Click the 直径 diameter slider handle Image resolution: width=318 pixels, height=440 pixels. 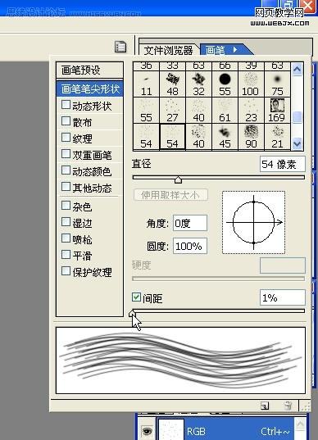pos(178,179)
